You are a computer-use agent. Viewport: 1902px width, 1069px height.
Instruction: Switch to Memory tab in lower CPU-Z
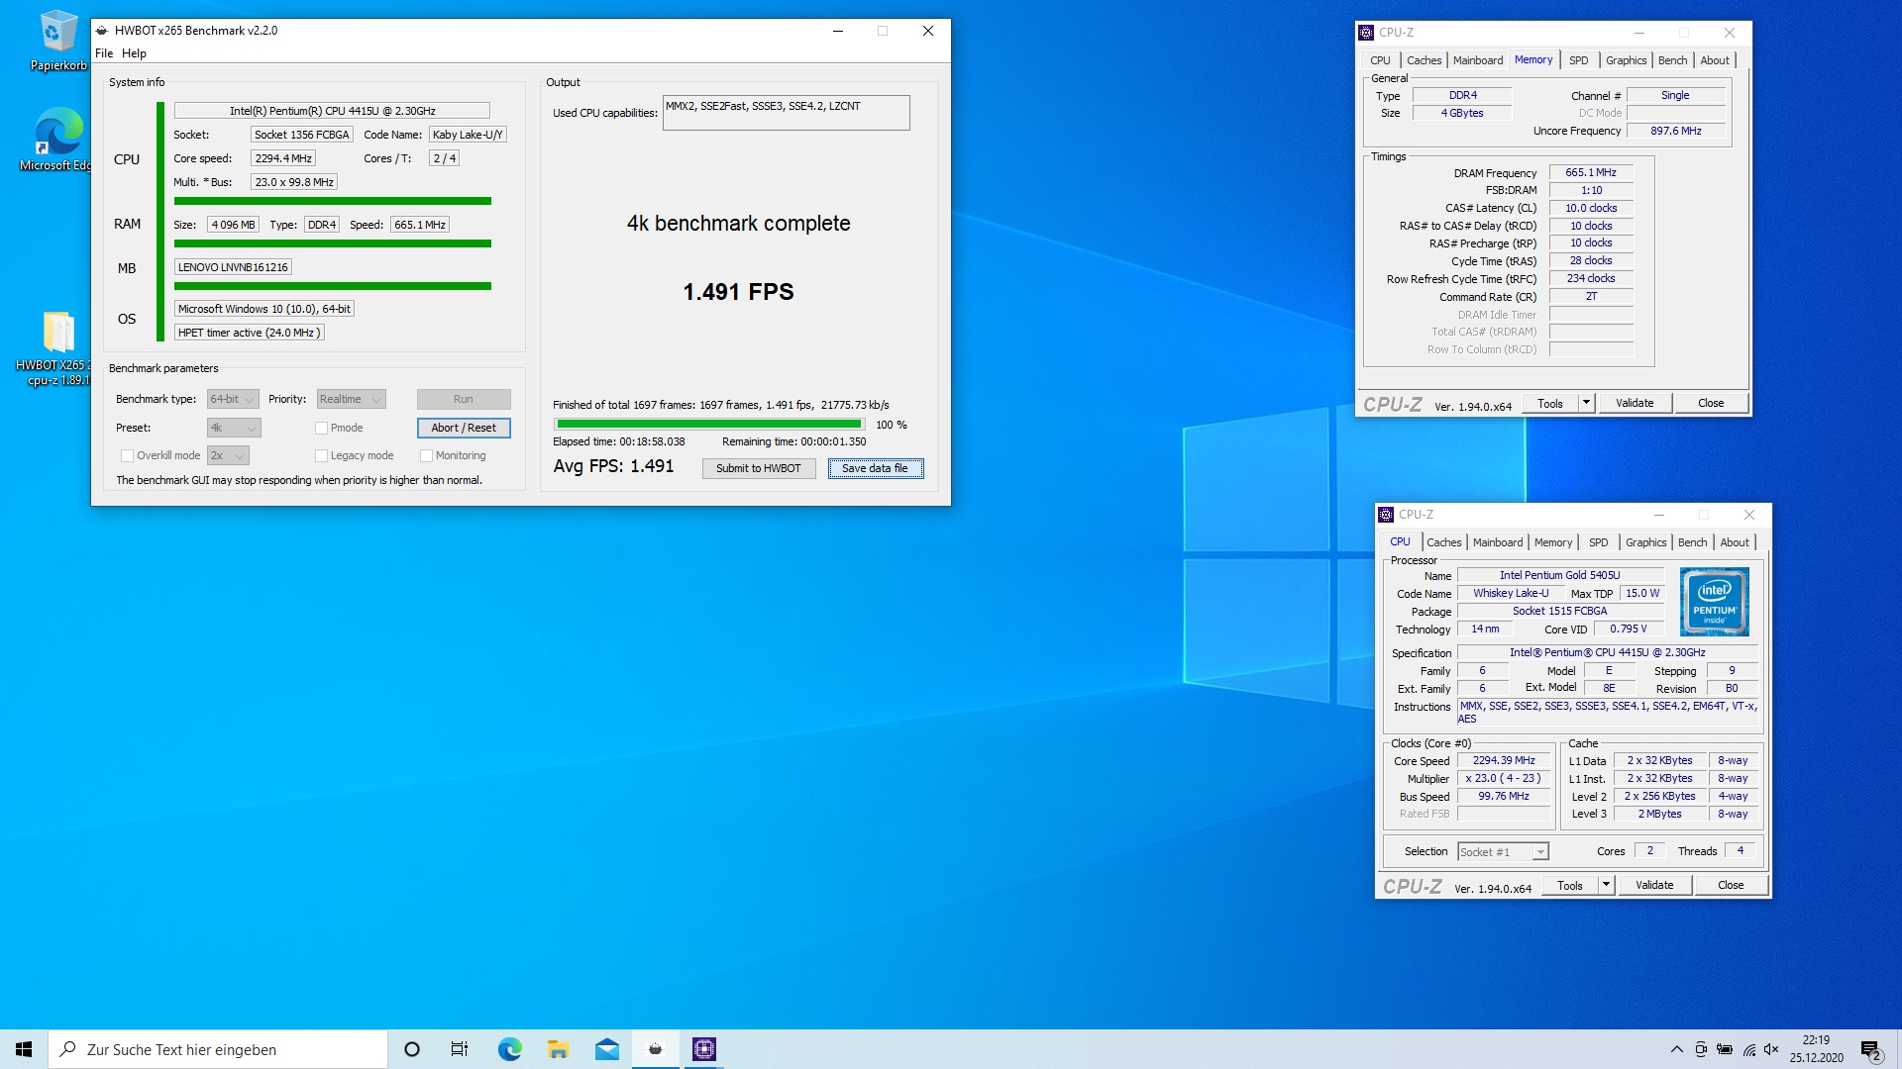tap(1552, 542)
